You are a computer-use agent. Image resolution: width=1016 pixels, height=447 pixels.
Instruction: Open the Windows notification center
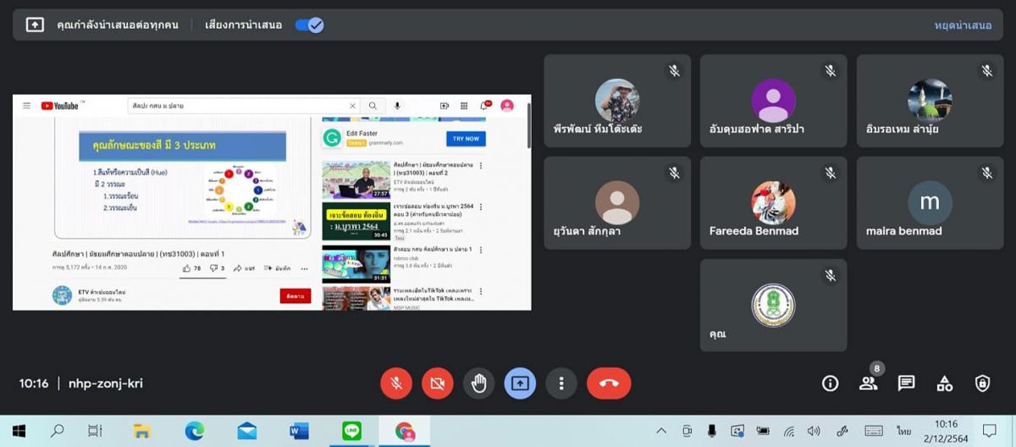(x=989, y=431)
